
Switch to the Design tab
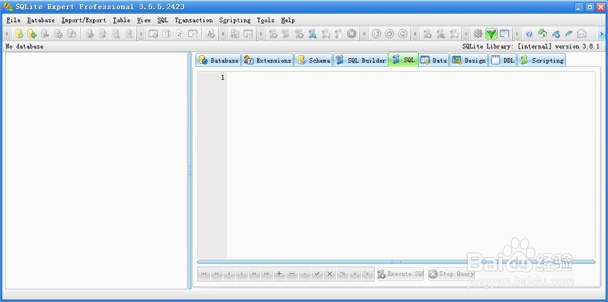coord(469,60)
